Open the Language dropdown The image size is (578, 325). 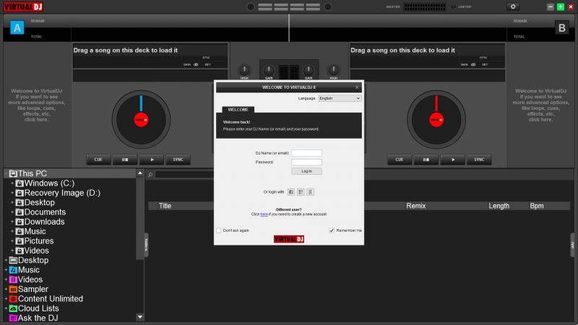[340, 98]
